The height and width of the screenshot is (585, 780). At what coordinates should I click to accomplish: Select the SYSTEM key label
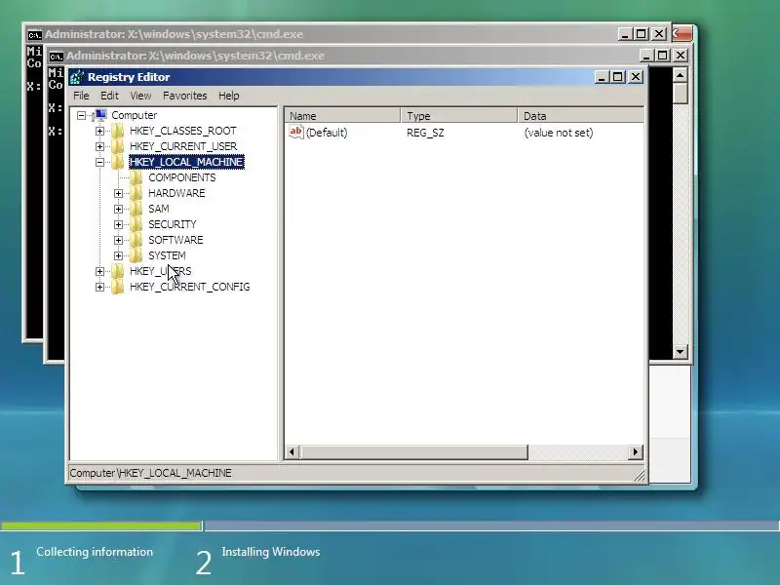pyautogui.click(x=167, y=255)
